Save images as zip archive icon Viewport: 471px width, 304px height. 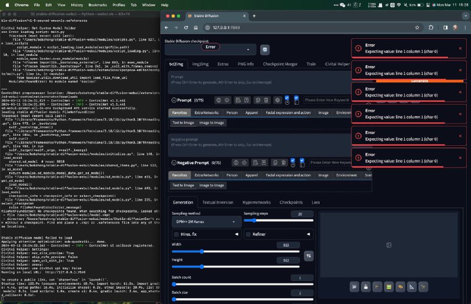[x=377, y=287]
